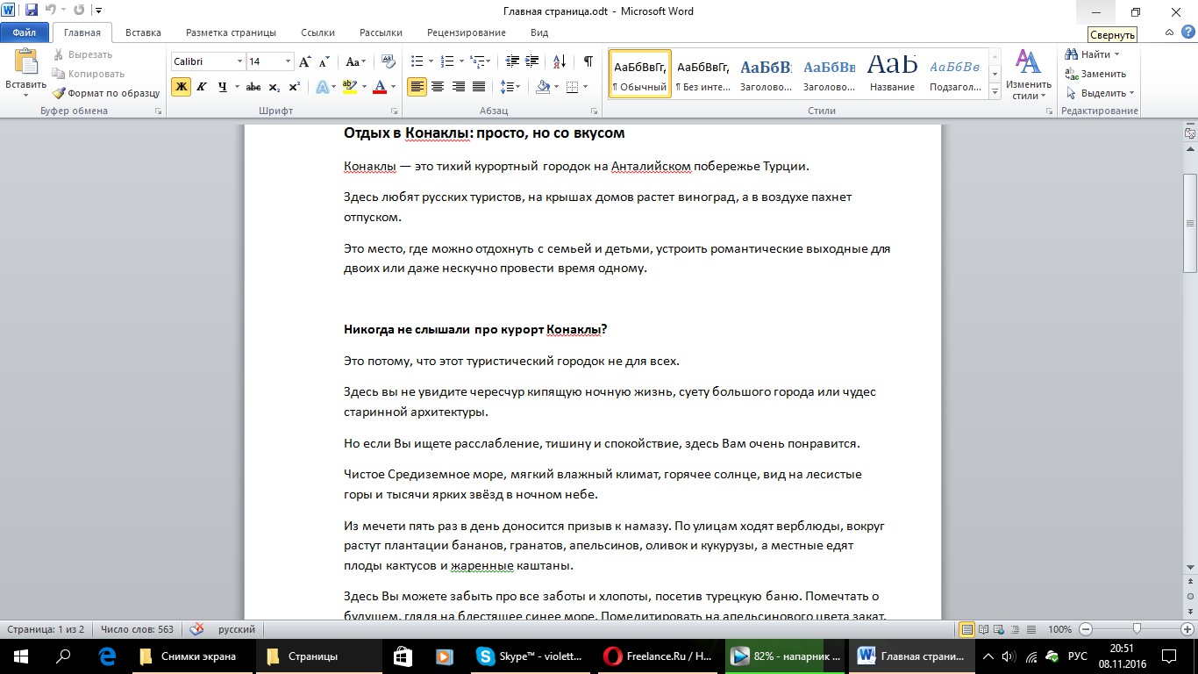The height and width of the screenshot is (674, 1198).
Task: Click the word count Число слов: 563
Action: tap(137, 629)
